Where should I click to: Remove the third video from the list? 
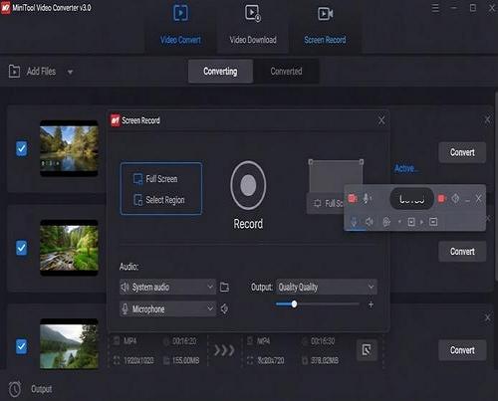coord(487,317)
